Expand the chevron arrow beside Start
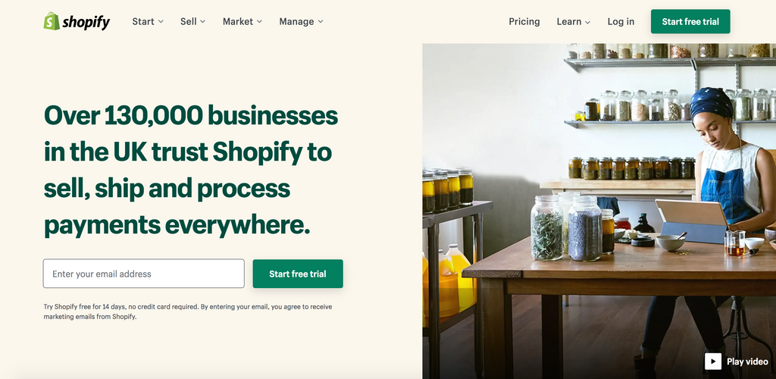This screenshot has width=776, height=379. click(x=161, y=22)
